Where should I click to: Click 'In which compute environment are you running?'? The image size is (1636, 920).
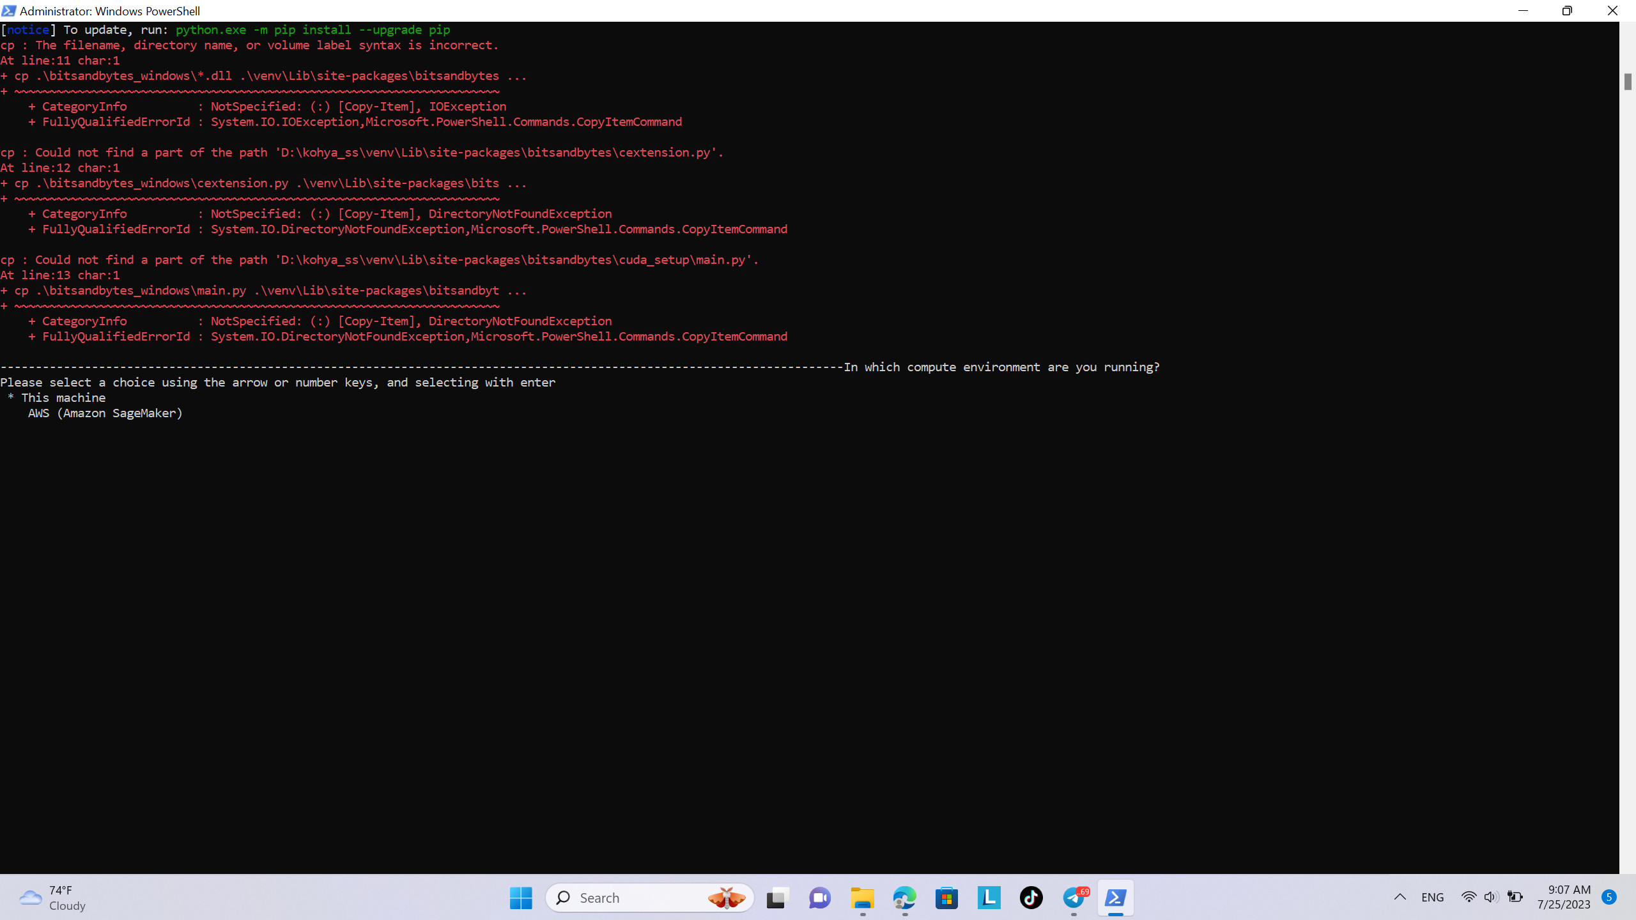(1001, 367)
